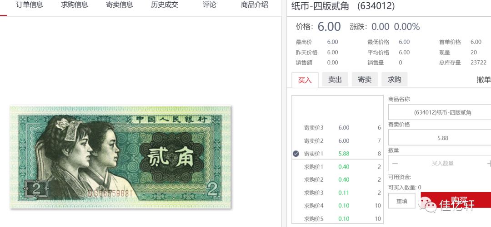
Task: Click the 平均价格 label
Action: 378,53
